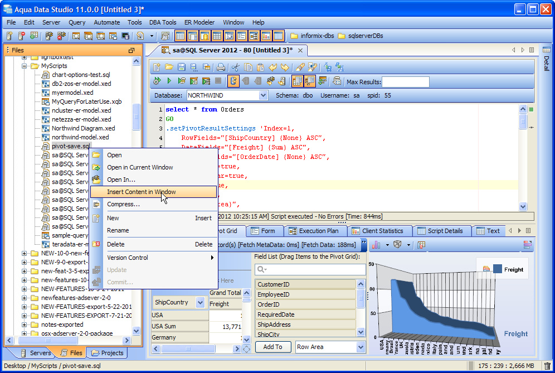The width and height of the screenshot is (555, 373).
Task: Open the informix-dbs bookmark folder
Action: [312, 36]
